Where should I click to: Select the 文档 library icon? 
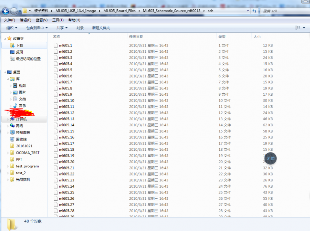[x=15, y=99]
